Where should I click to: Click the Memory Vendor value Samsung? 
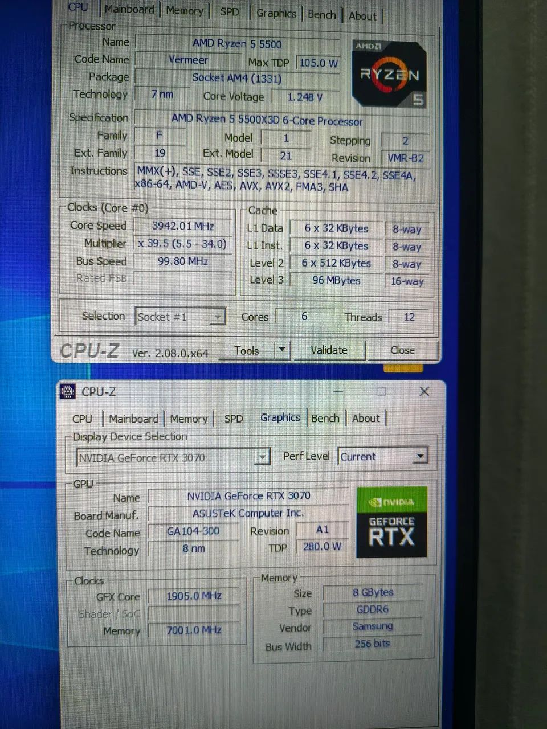[x=373, y=626]
